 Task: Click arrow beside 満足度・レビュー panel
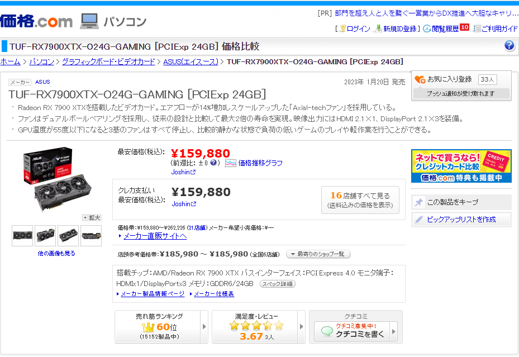pos(302,327)
